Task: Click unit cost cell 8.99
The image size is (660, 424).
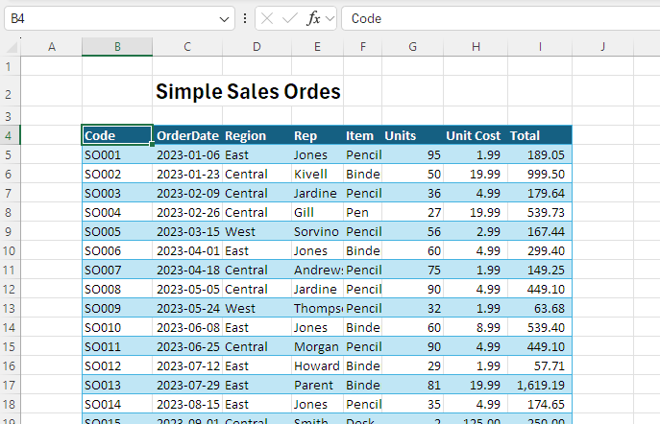Action: 476,327
